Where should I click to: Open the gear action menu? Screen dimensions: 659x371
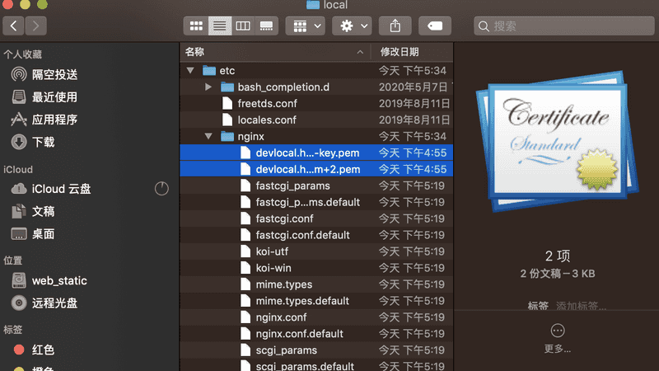(352, 26)
